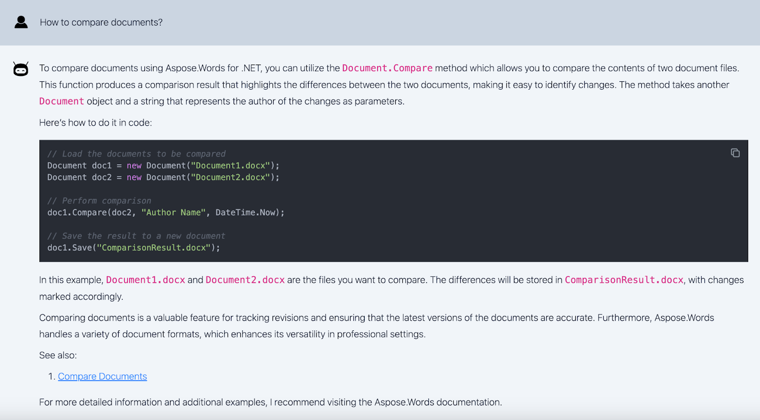Image resolution: width=760 pixels, height=420 pixels.
Task: Click the 'Save the result to a new document' comment
Action: point(136,236)
